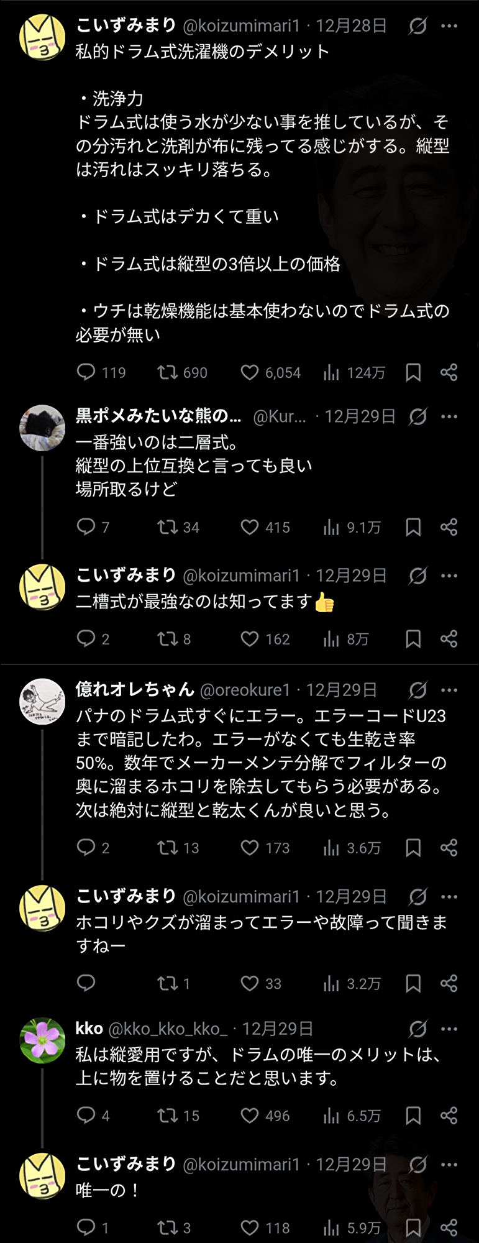Screen dimensions: 479x1243
Task: Open more options on the main tweet
Action: (x=449, y=26)
